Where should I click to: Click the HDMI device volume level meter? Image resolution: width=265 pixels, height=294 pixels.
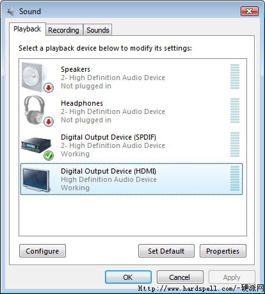click(235, 178)
